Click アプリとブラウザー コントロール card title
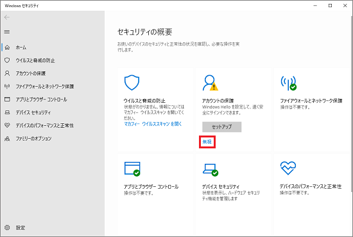 [151, 187]
